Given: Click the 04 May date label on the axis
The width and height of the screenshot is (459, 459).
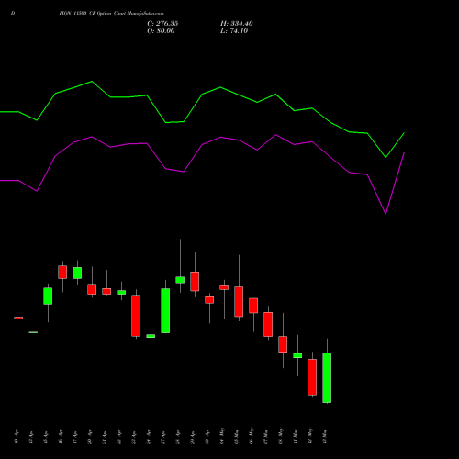Looking at the screenshot, I should coord(222,436).
